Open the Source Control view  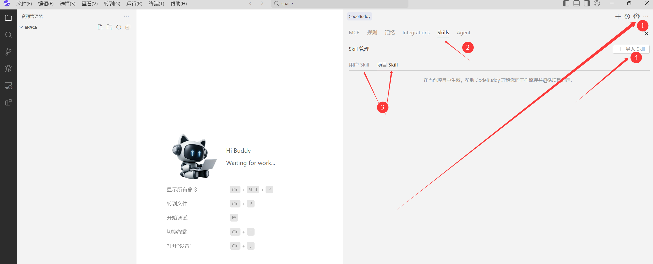pos(8,52)
